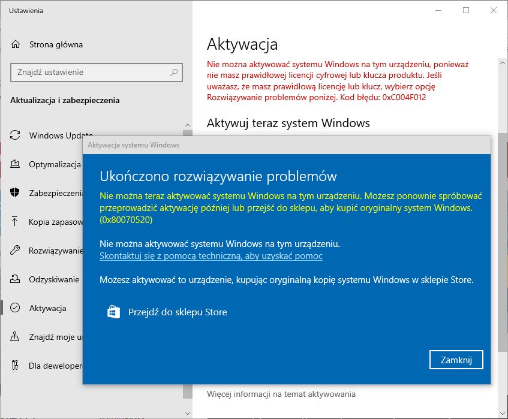The image size is (508, 419).
Task: Go to the Kopia zapasowa section
Action: tap(56, 222)
